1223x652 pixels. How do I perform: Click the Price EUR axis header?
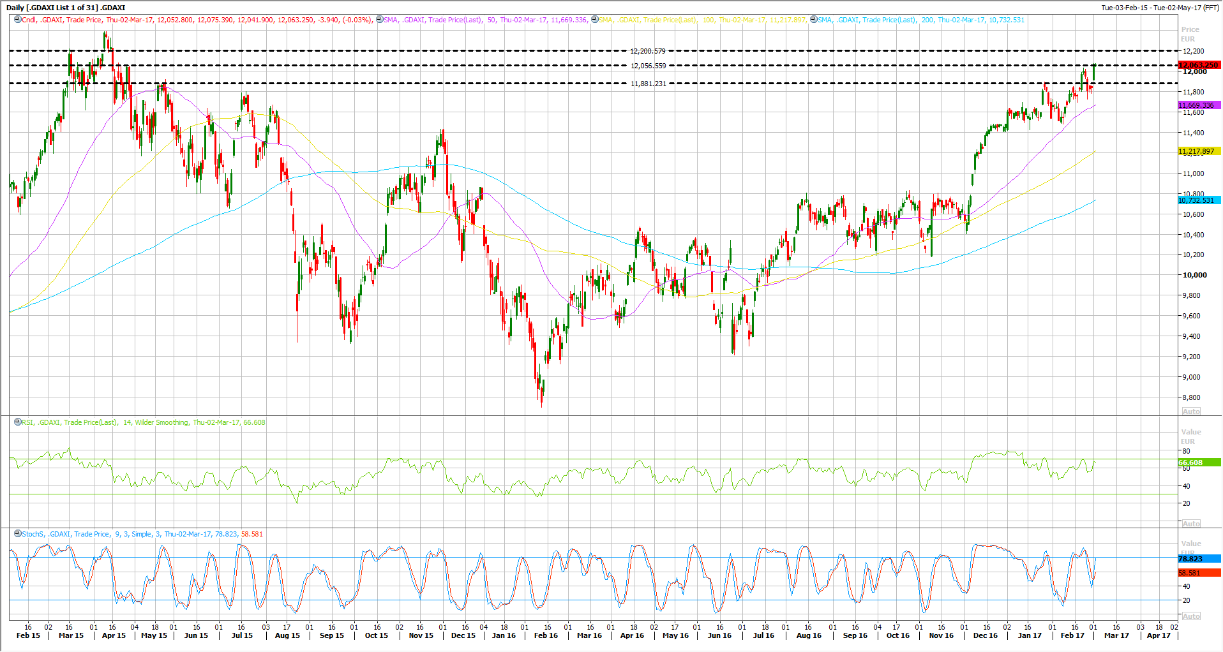pos(1190,34)
